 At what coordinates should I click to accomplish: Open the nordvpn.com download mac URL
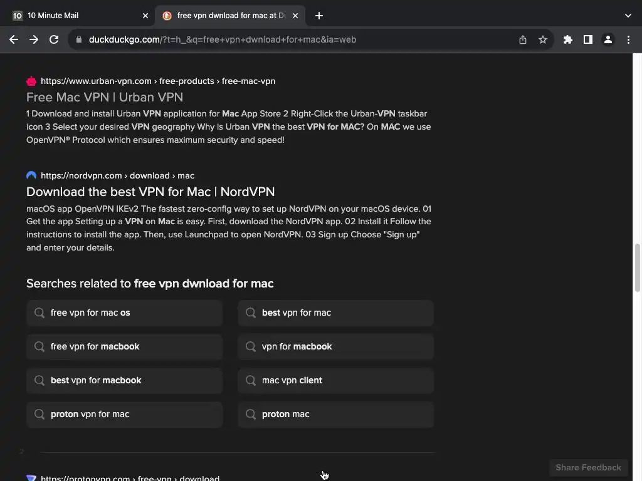tap(117, 175)
